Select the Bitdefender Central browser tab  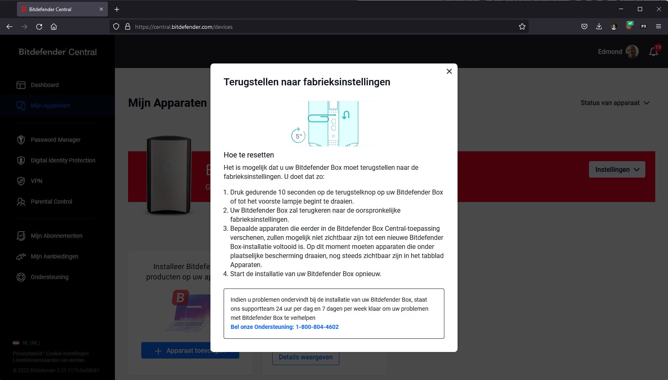click(62, 9)
